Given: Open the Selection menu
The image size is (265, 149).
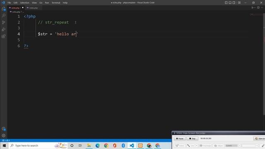Looking at the screenshot, I should (x=25, y=3).
